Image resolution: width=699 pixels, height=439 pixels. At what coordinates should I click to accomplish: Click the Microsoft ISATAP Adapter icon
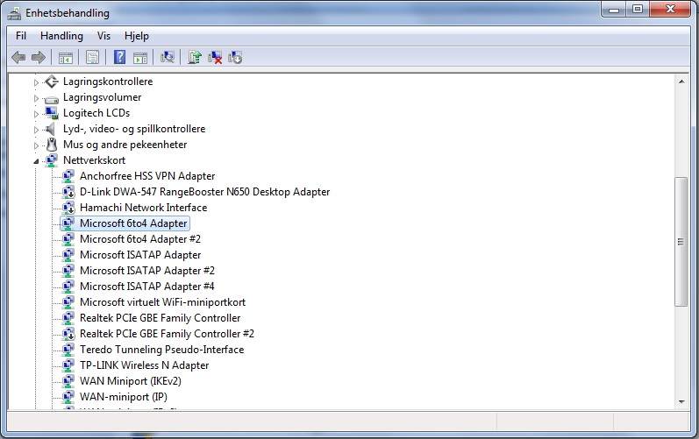(x=68, y=255)
